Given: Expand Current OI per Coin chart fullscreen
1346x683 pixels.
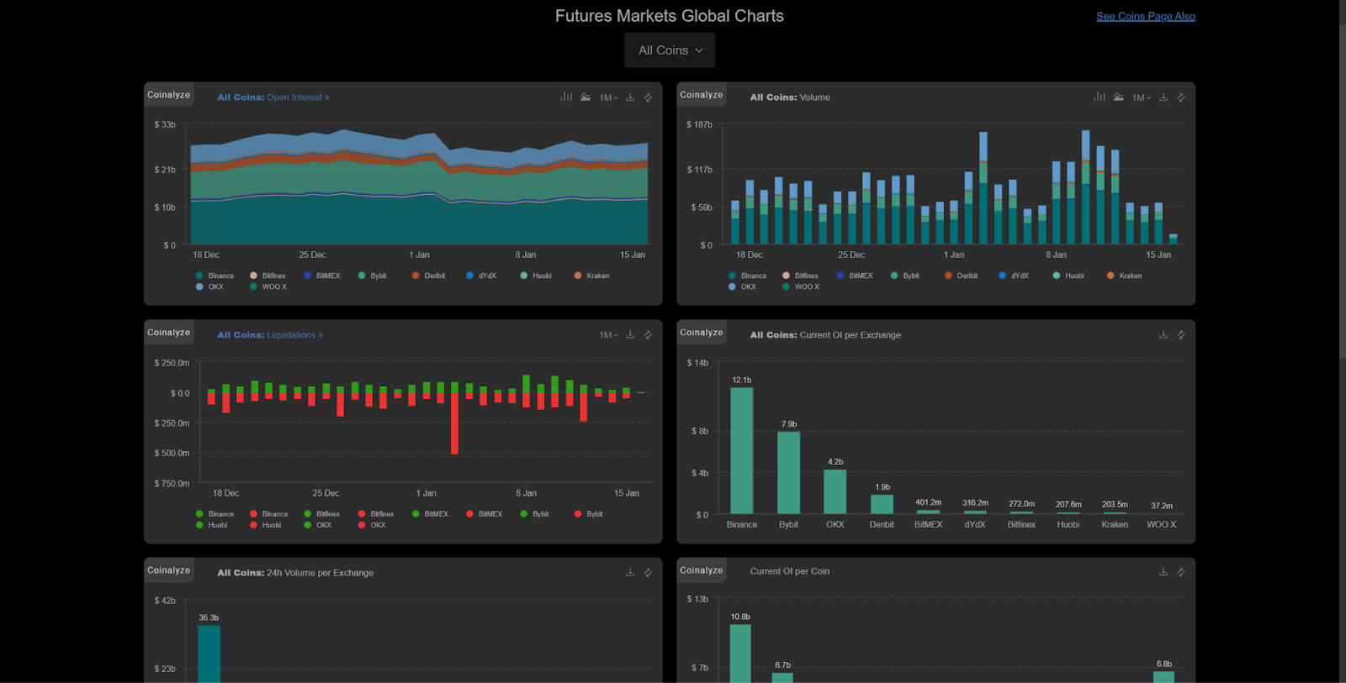Looking at the screenshot, I should (x=1181, y=571).
